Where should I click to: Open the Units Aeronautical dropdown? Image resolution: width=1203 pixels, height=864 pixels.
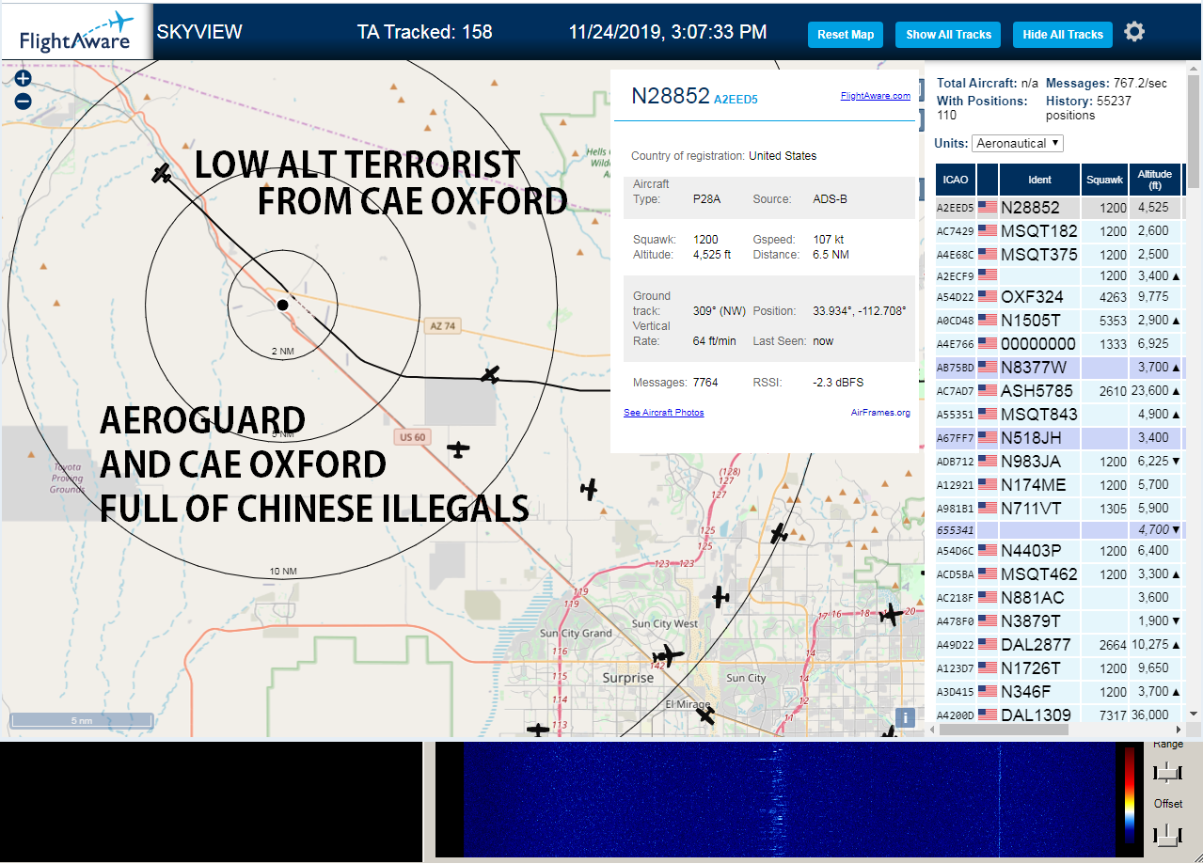[1018, 143]
